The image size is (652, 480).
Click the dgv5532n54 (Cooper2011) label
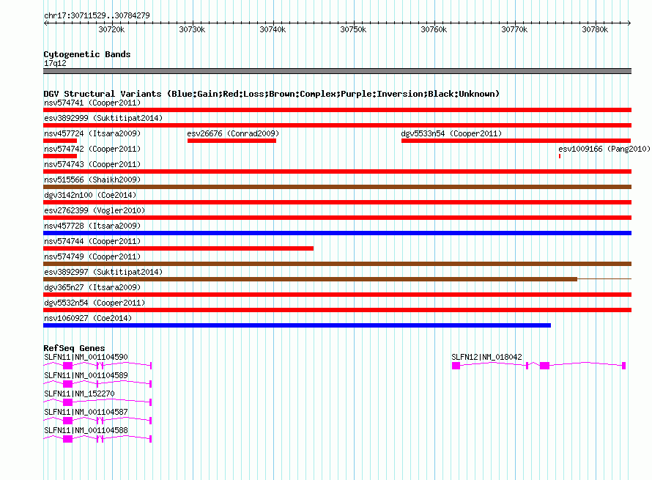coord(95,303)
